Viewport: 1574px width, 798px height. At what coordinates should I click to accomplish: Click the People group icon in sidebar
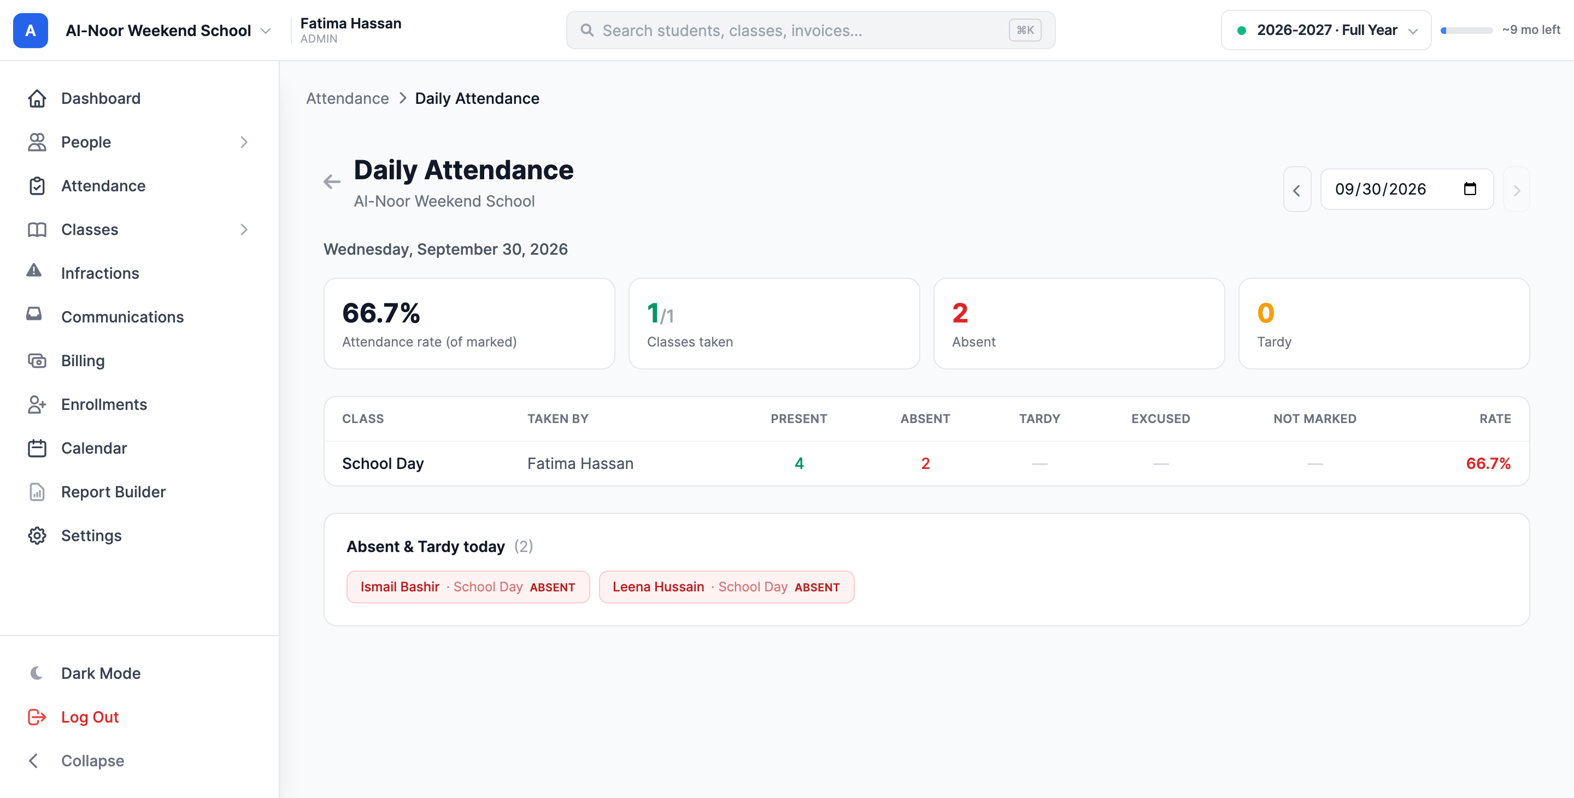pyautogui.click(x=37, y=142)
